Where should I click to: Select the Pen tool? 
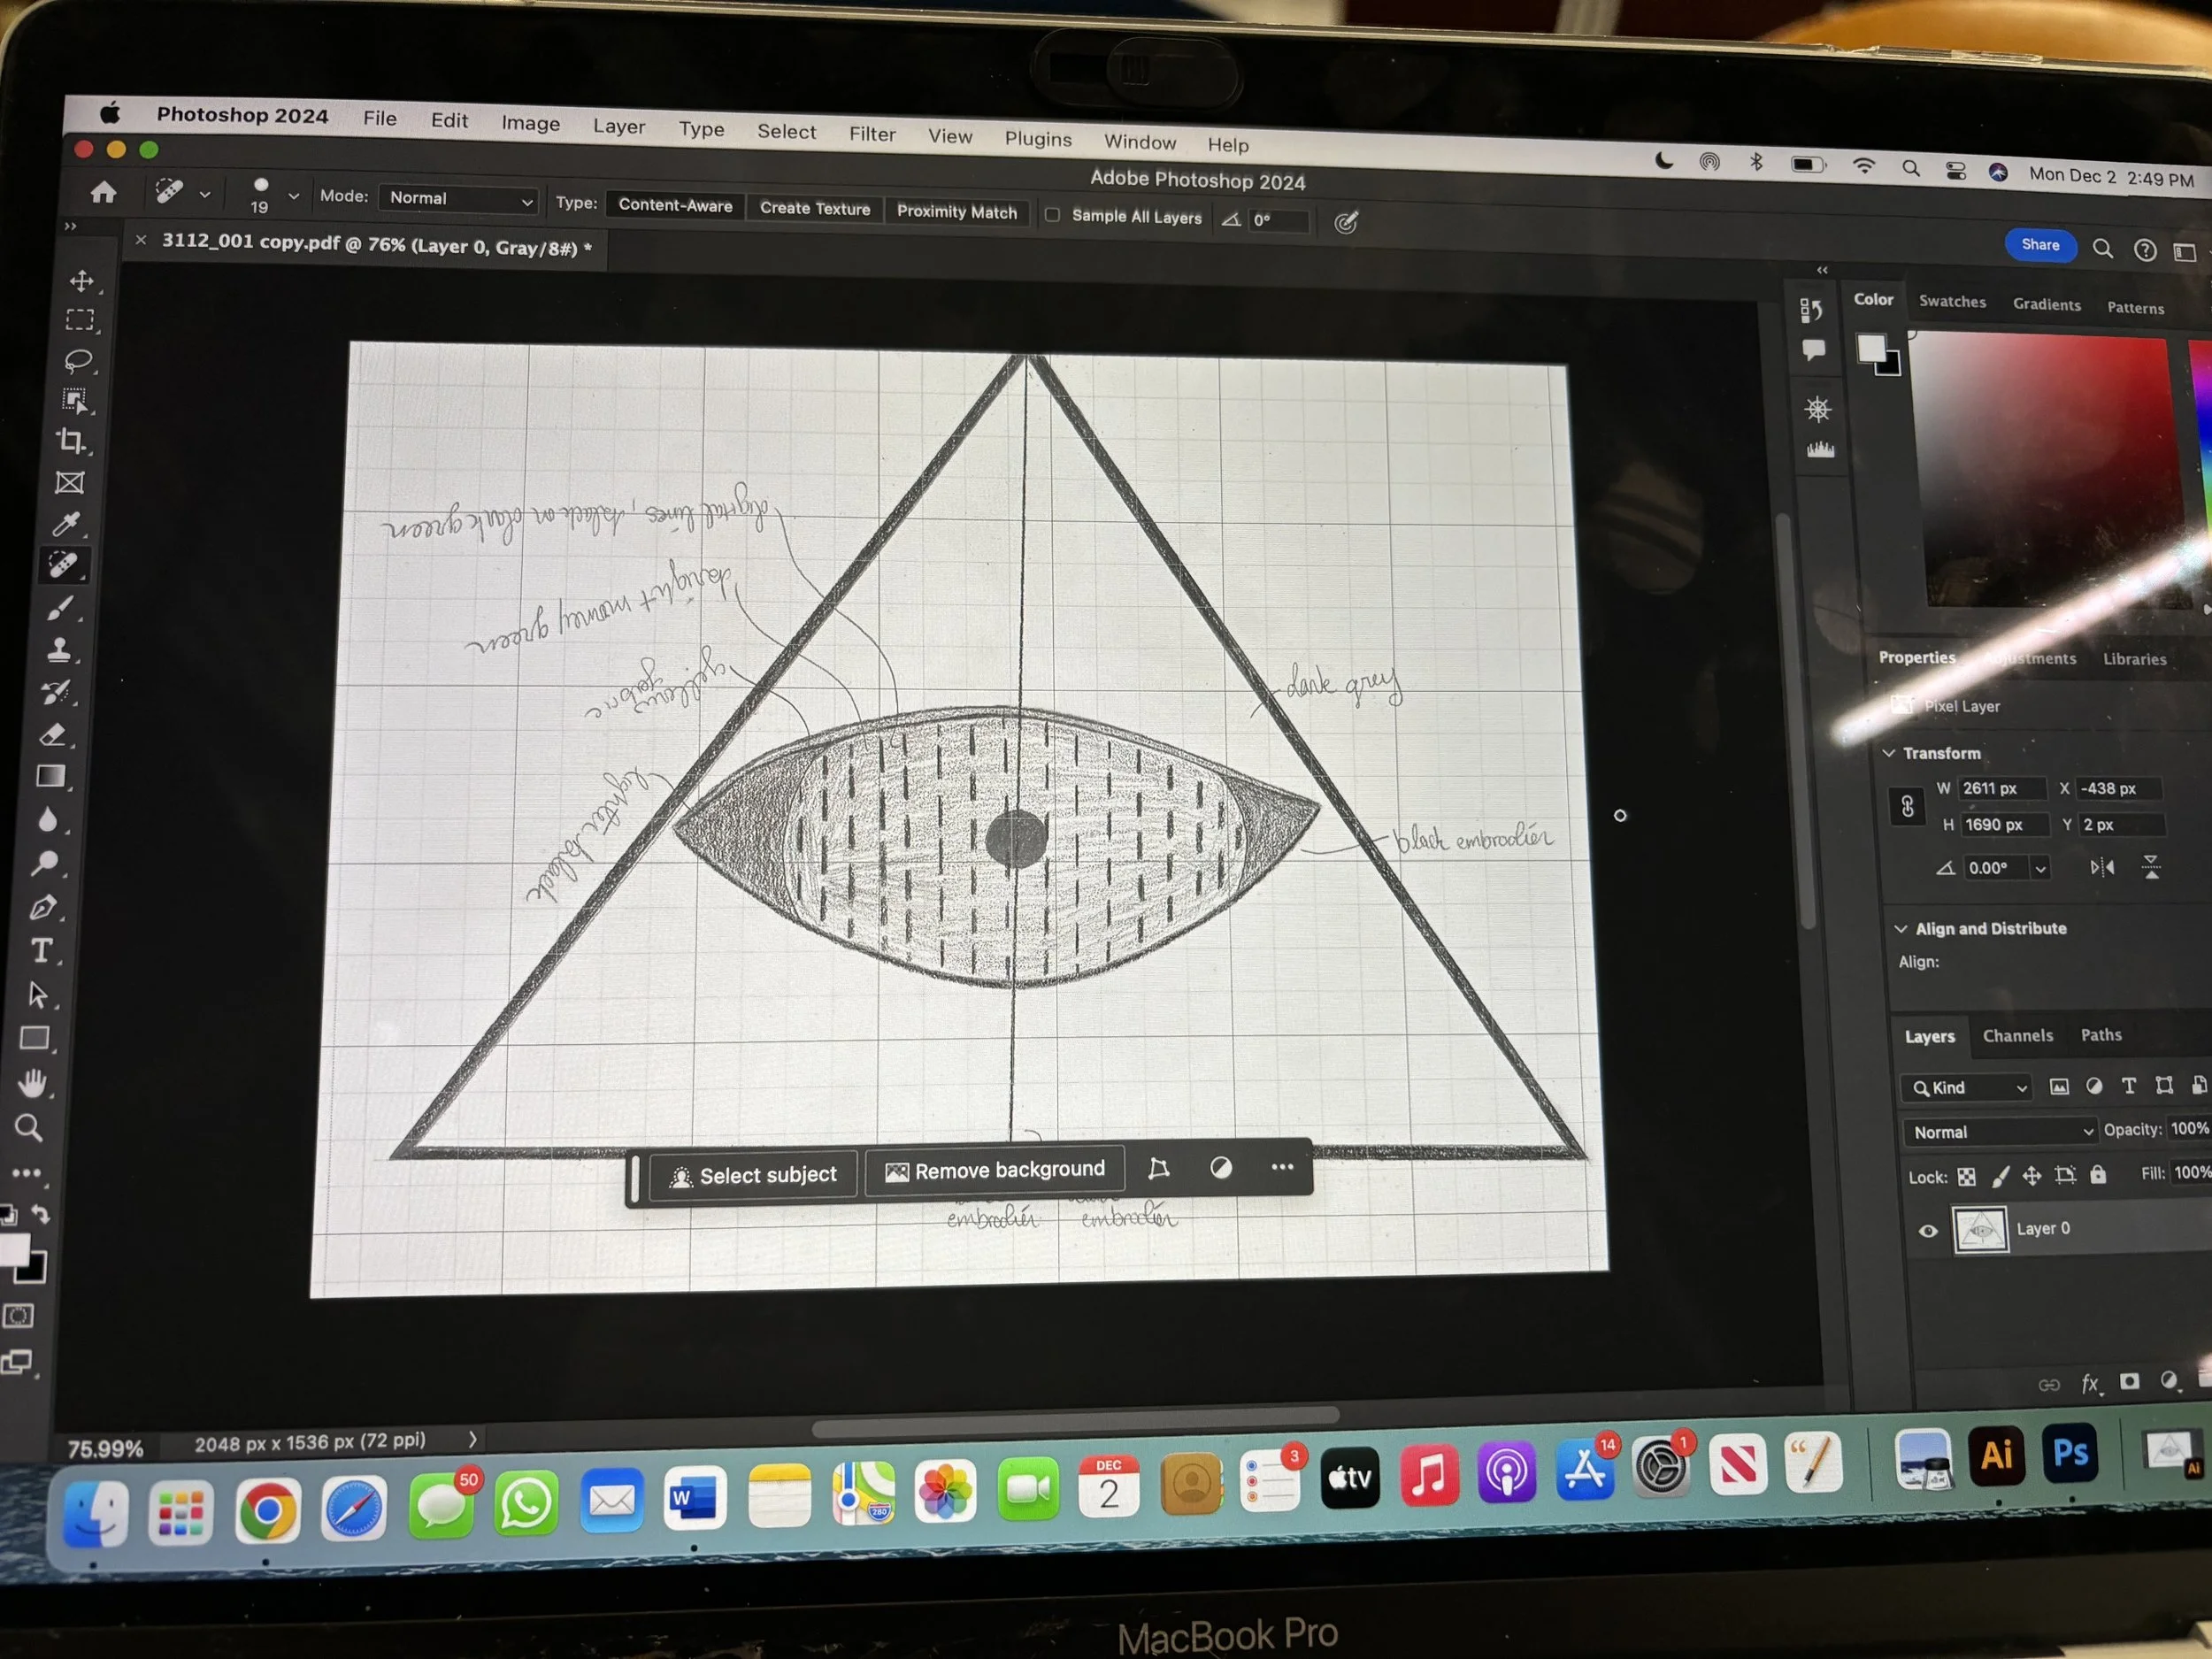click(x=43, y=907)
